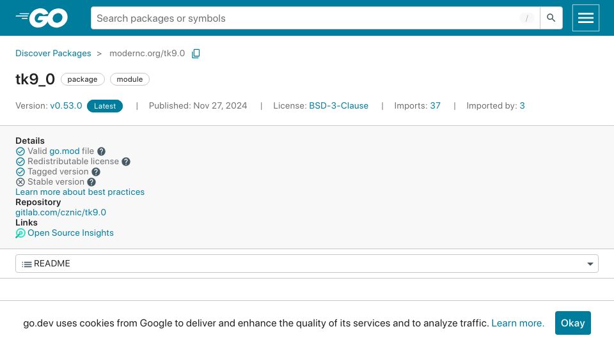Click help icon beside Redistributable license
Screen dimensions: 614x345
coord(126,162)
